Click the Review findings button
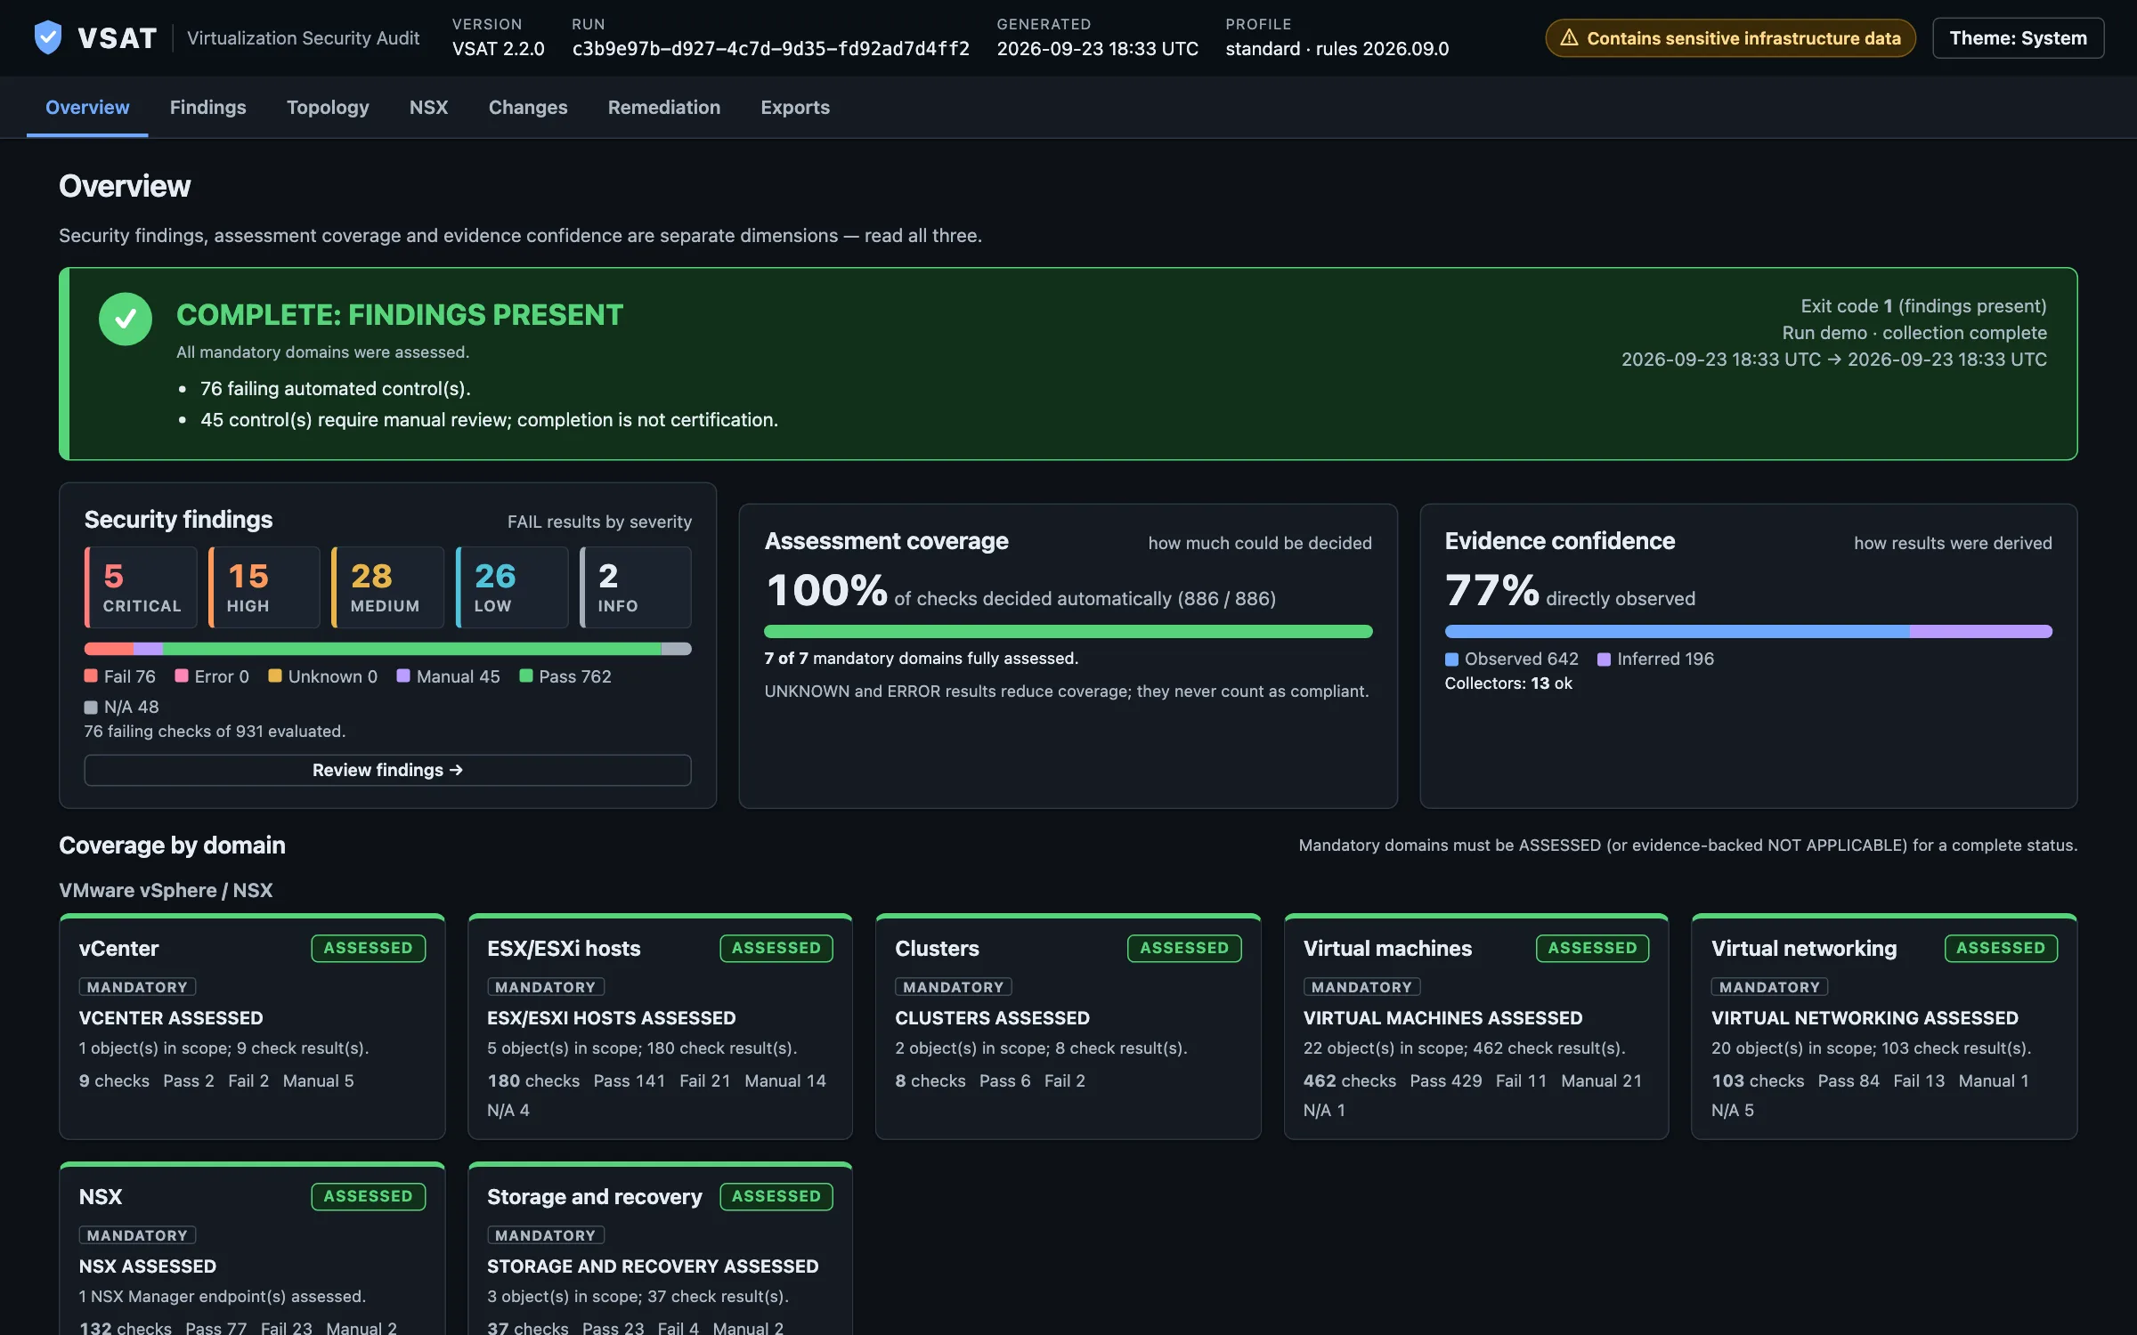Viewport: 2137px width, 1335px height. click(x=387, y=770)
